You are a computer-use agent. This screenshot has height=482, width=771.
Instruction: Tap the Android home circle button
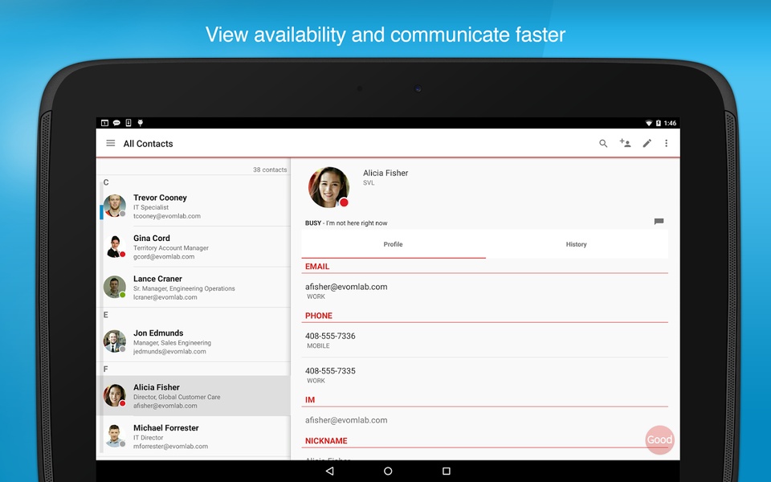[388, 472]
